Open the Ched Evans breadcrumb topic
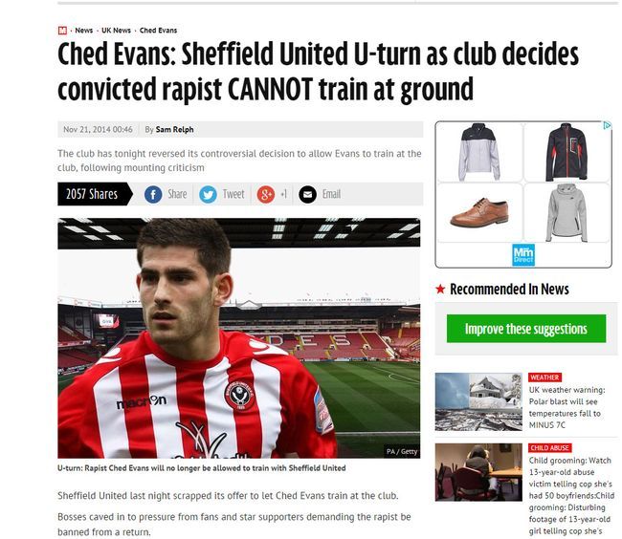The height and width of the screenshot is (539, 622). (x=158, y=31)
